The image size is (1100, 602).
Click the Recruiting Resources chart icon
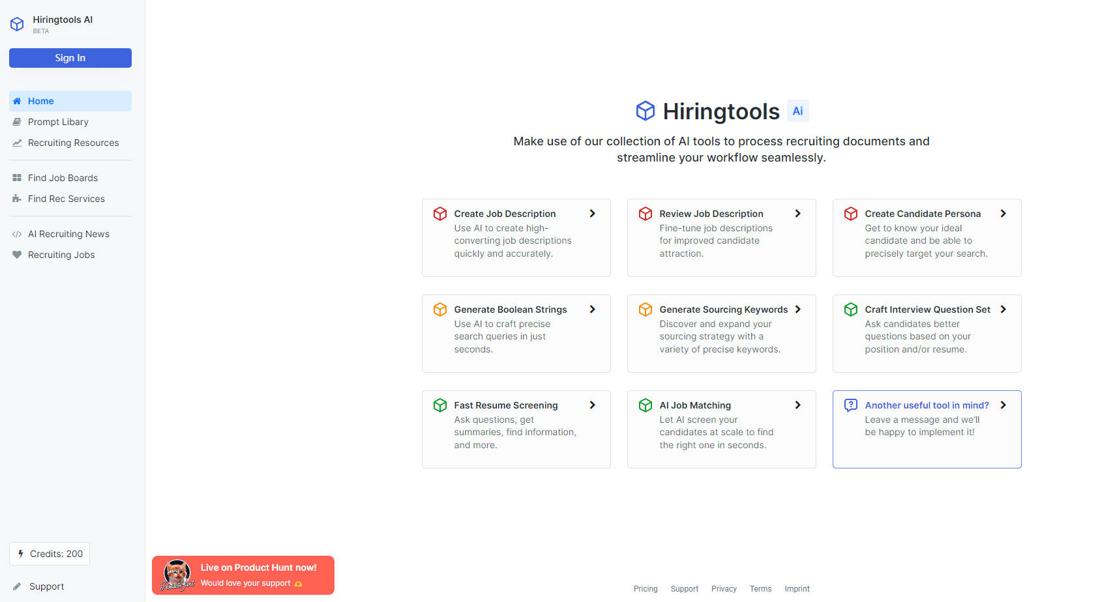pyautogui.click(x=17, y=143)
